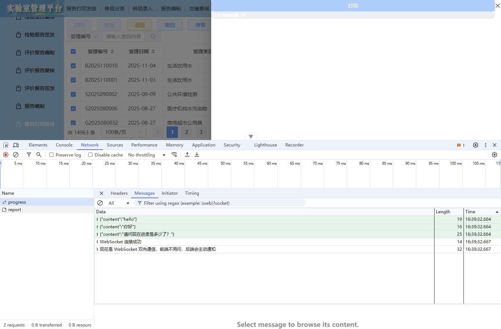Clear the network log with the block icon
501x329 pixels.
point(15,154)
